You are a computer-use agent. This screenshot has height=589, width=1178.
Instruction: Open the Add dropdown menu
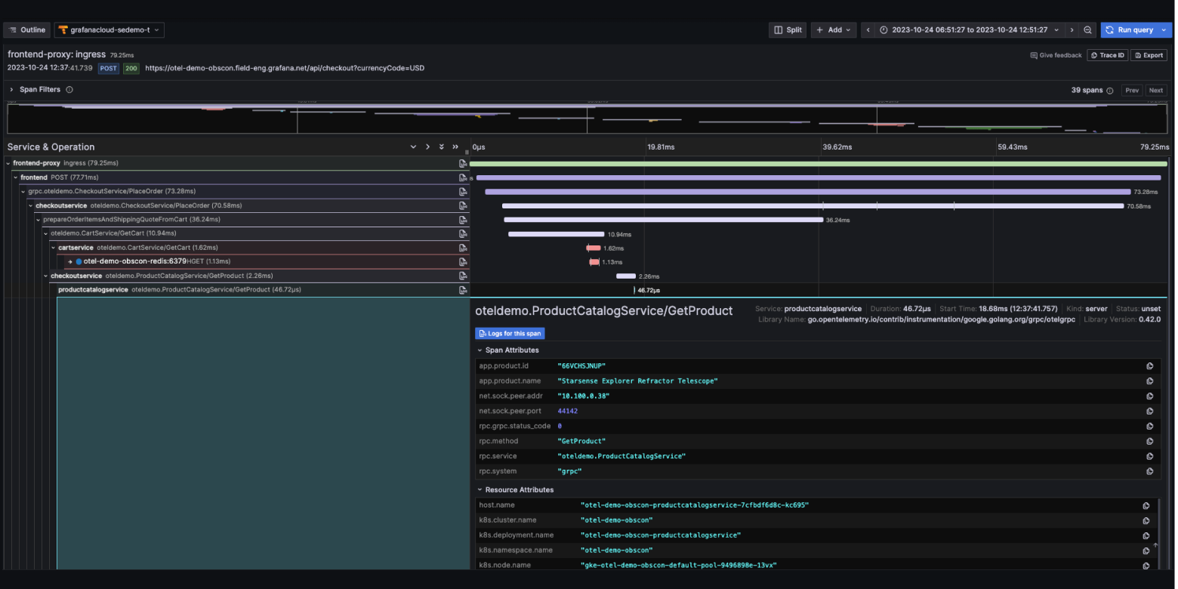(x=834, y=29)
